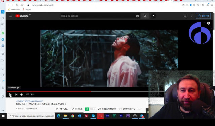Open the three-dot settings menu in header
Screen dimensions: 215x126
pos(192,16)
